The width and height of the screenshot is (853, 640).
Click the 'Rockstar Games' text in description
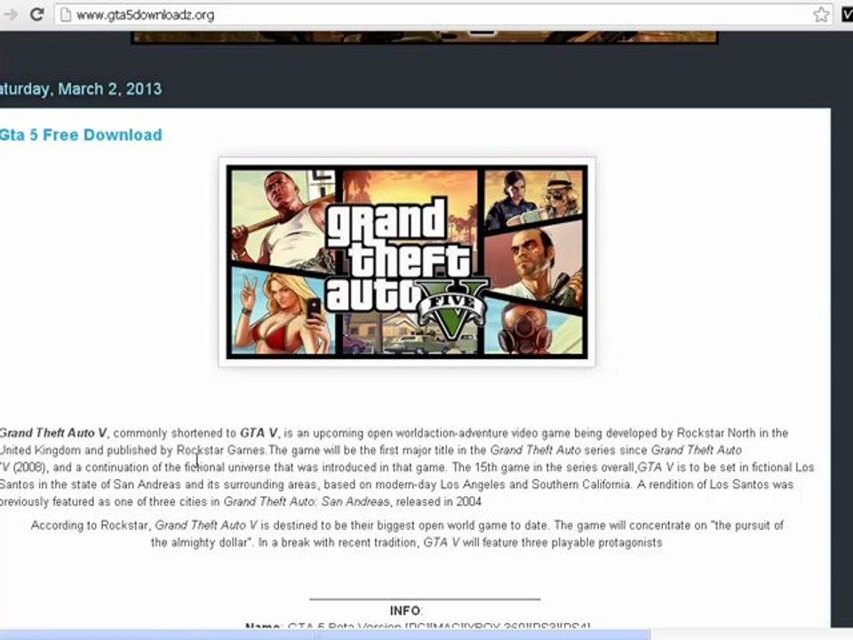point(221,450)
